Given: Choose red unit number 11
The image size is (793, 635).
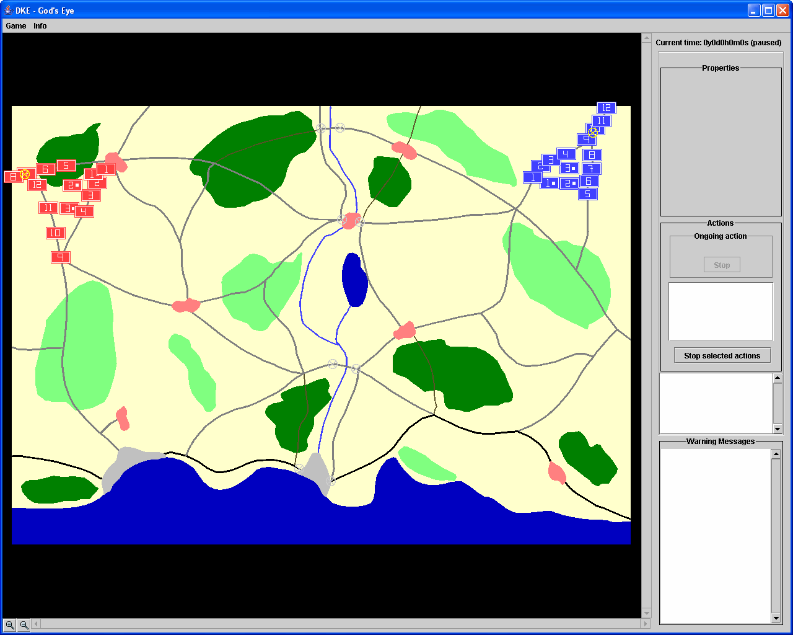Looking at the screenshot, I should tap(48, 208).
